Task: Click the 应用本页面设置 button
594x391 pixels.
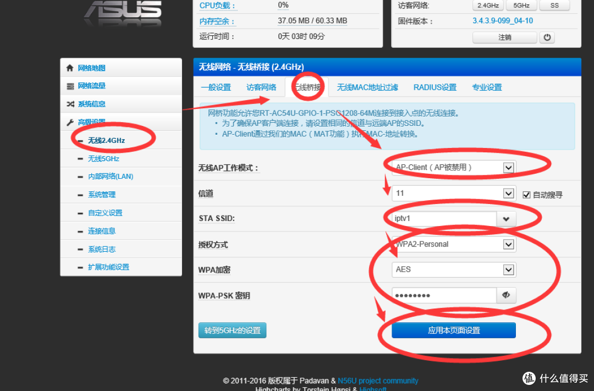Action: 453,331
